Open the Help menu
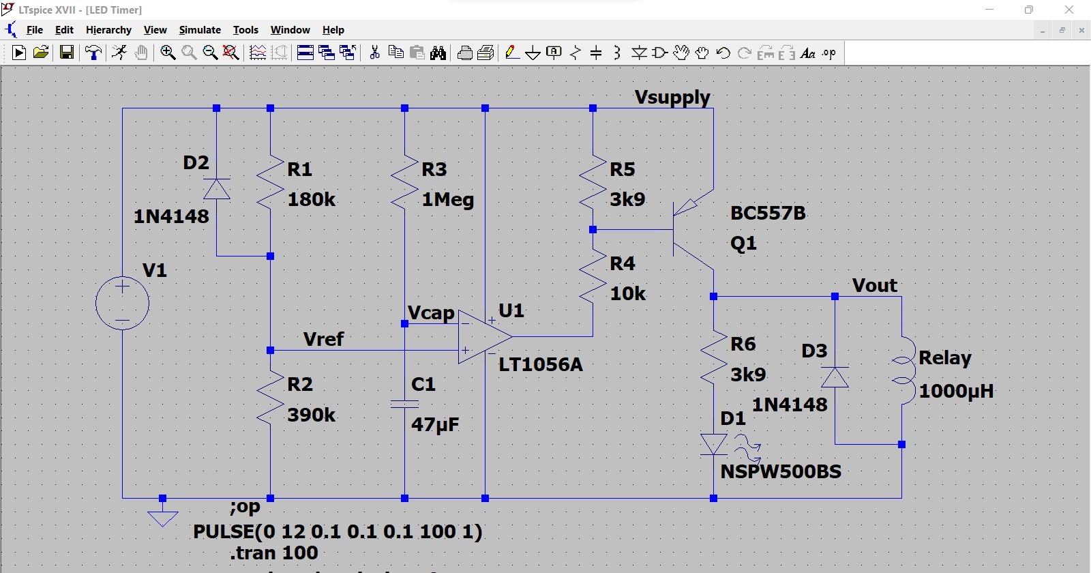Image resolution: width=1091 pixels, height=573 pixels. pos(333,30)
